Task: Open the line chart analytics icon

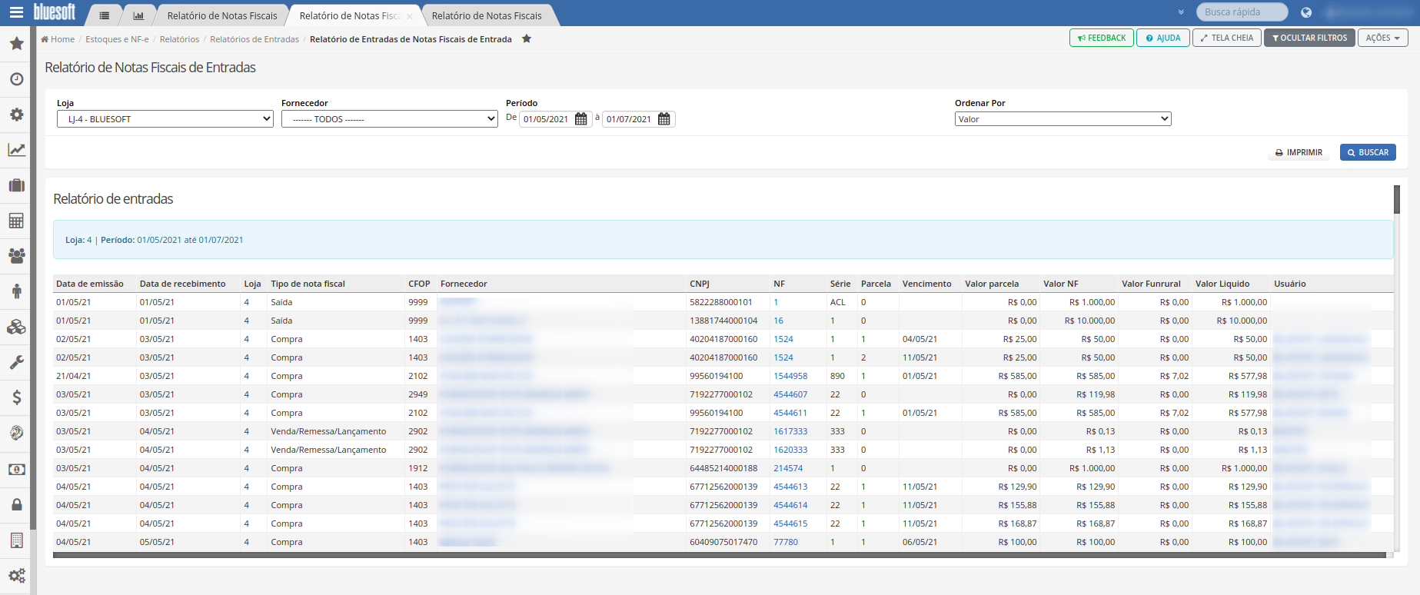Action: tap(16, 150)
